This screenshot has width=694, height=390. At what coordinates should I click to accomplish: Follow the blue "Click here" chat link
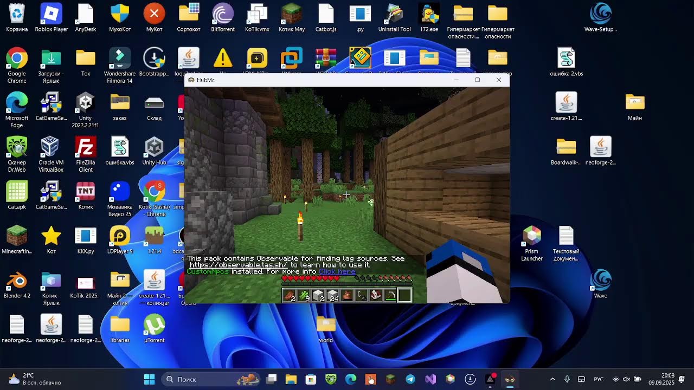[x=337, y=272]
